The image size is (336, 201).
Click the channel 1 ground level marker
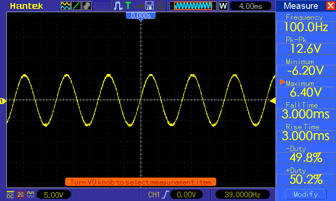coord(3,101)
